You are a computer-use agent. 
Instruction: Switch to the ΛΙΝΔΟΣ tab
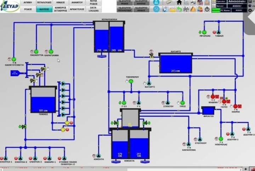[x=60, y=2]
